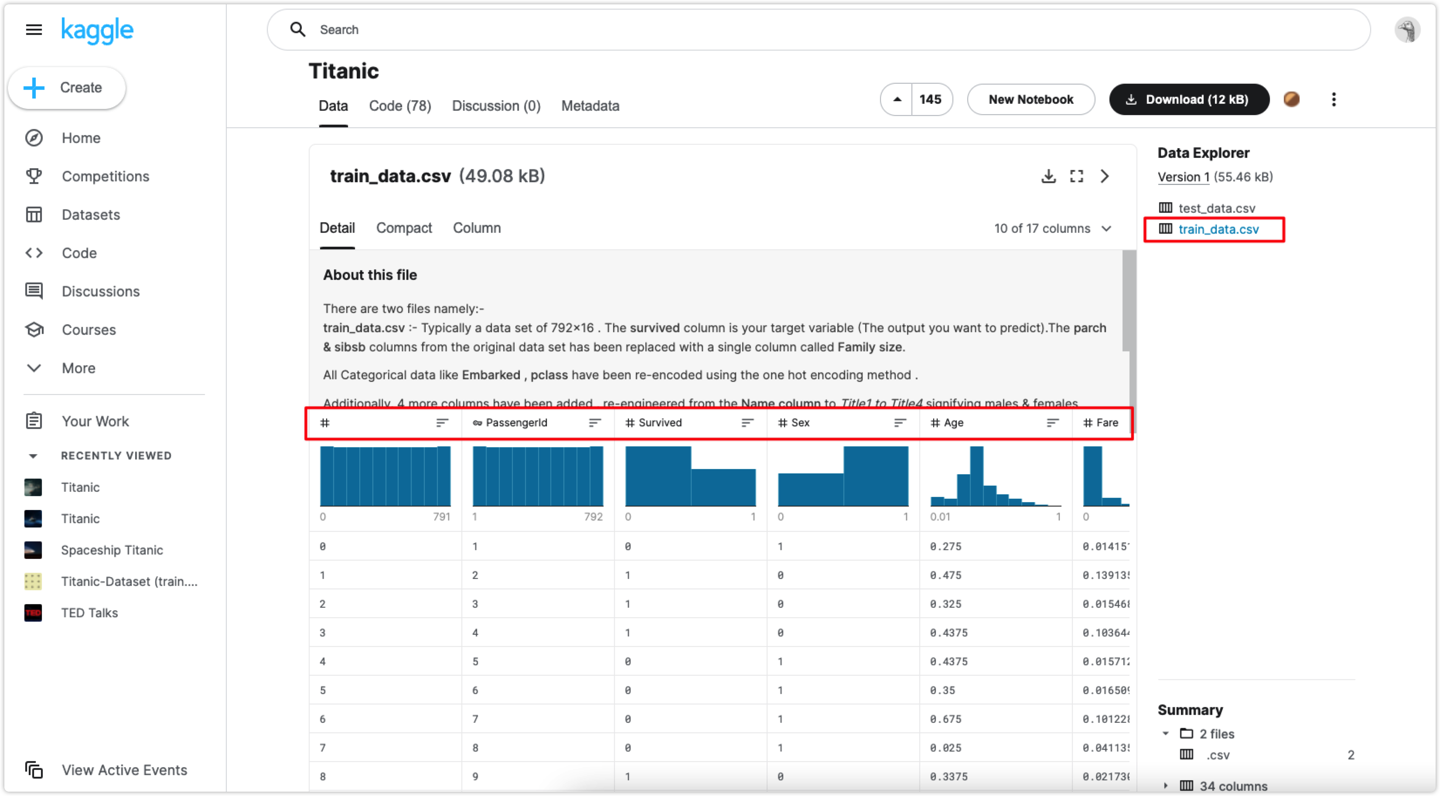Expand the 34 columns summary item

coord(1166,786)
